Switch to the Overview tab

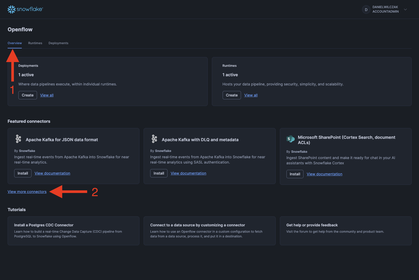coord(15,43)
